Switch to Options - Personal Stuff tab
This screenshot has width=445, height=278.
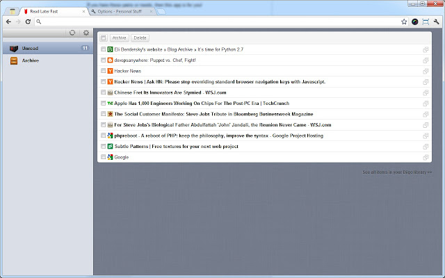pyautogui.click(x=122, y=11)
